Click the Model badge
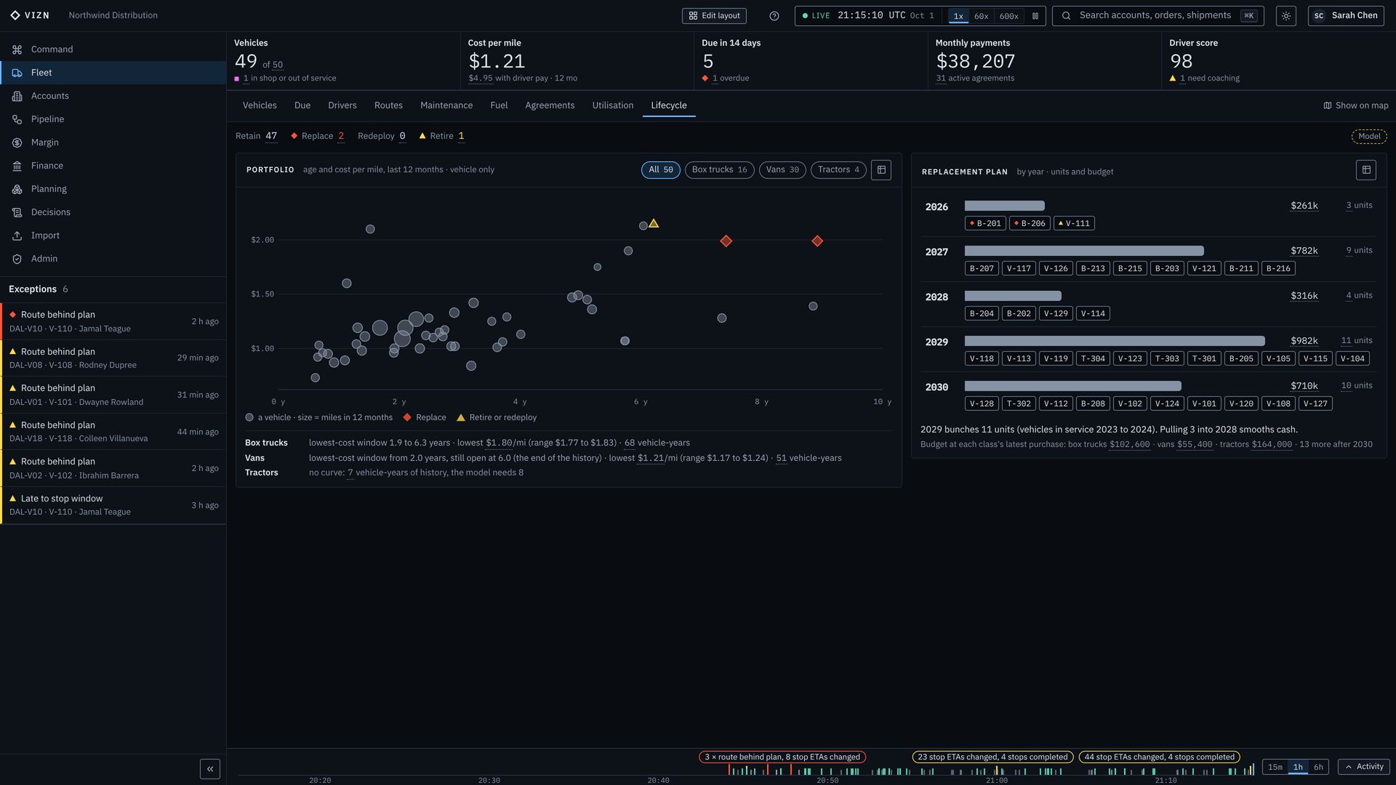 (x=1369, y=137)
